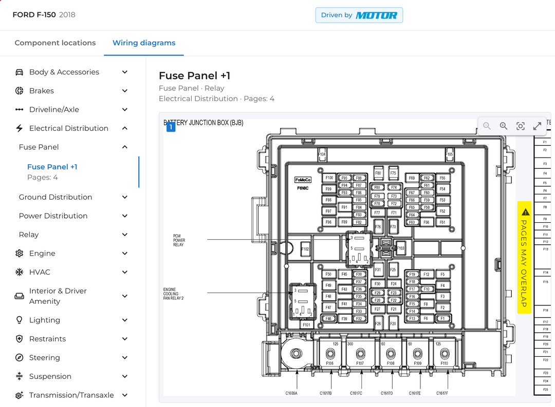Screen dimensions: 555x407
Task: Click connector label C1035A
Action: point(291,393)
